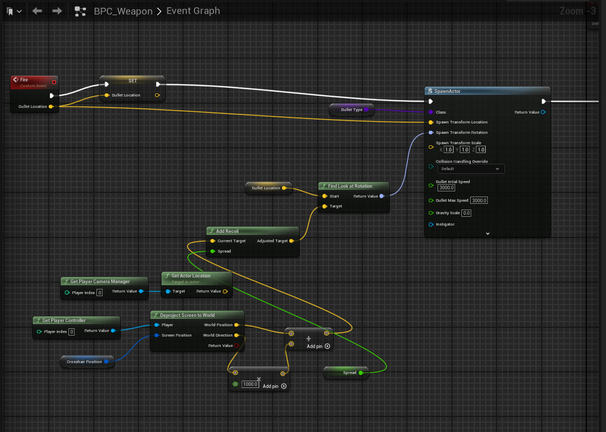Click the Spawn Transform Rotation pin

click(x=431, y=133)
